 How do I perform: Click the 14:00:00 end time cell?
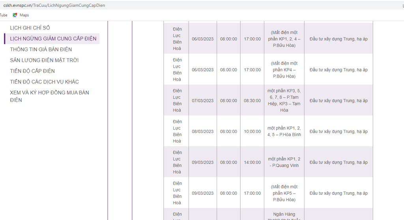coord(252,162)
